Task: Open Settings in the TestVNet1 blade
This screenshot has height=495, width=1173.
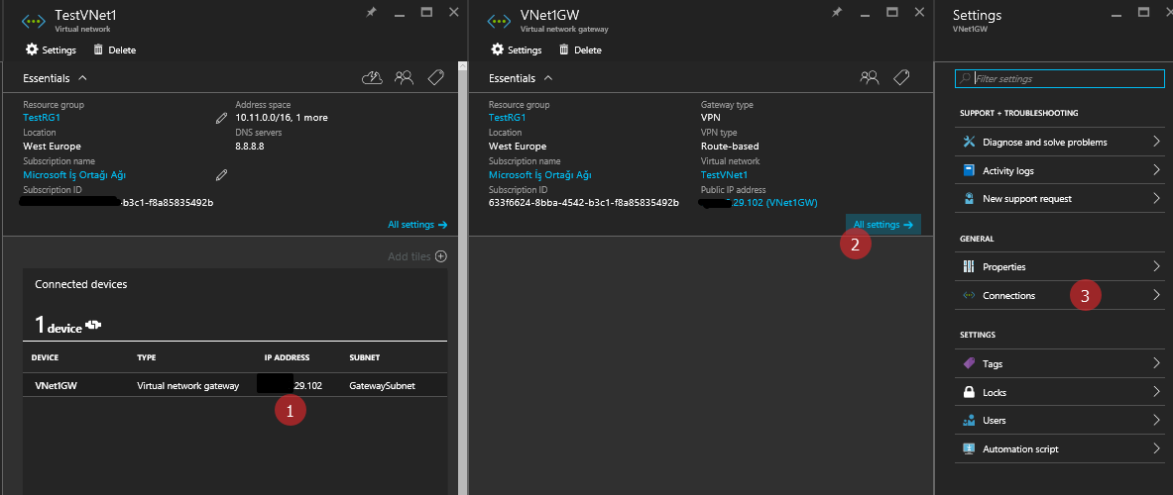Action: pyautogui.click(x=51, y=50)
